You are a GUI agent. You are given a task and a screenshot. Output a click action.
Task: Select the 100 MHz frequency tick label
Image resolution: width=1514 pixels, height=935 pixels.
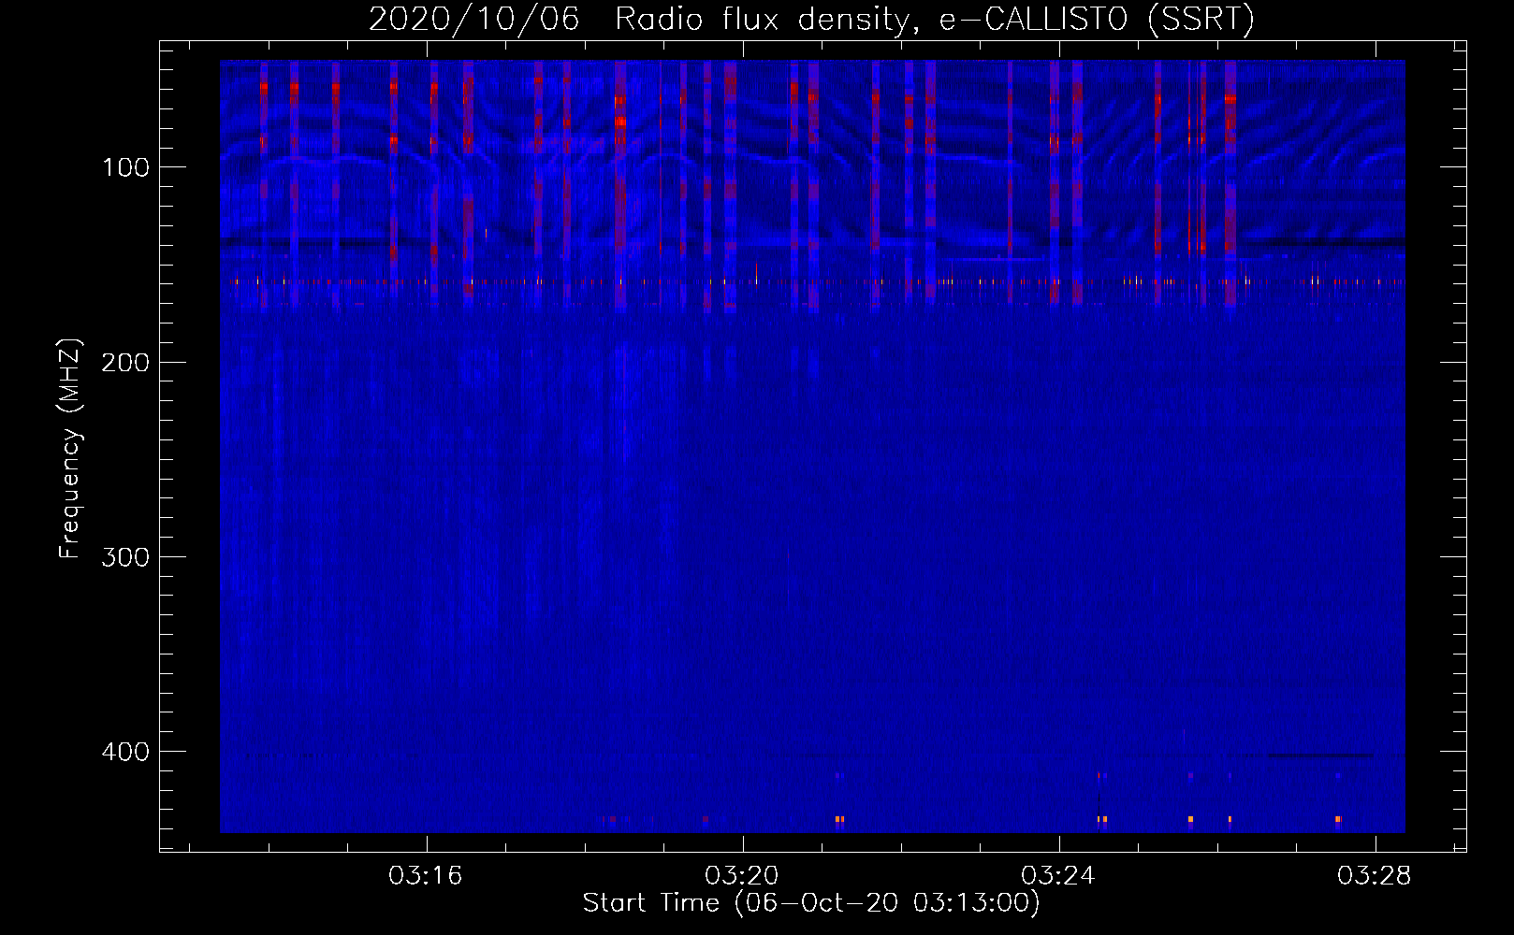point(125,167)
